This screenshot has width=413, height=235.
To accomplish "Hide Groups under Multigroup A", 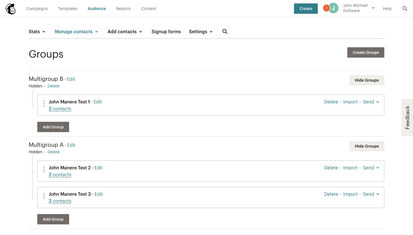I will point(367,146).
